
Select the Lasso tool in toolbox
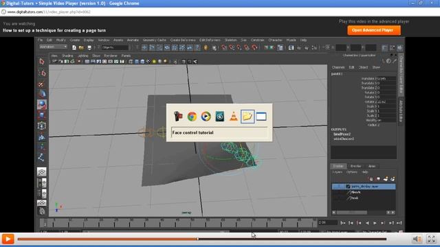point(42,73)
